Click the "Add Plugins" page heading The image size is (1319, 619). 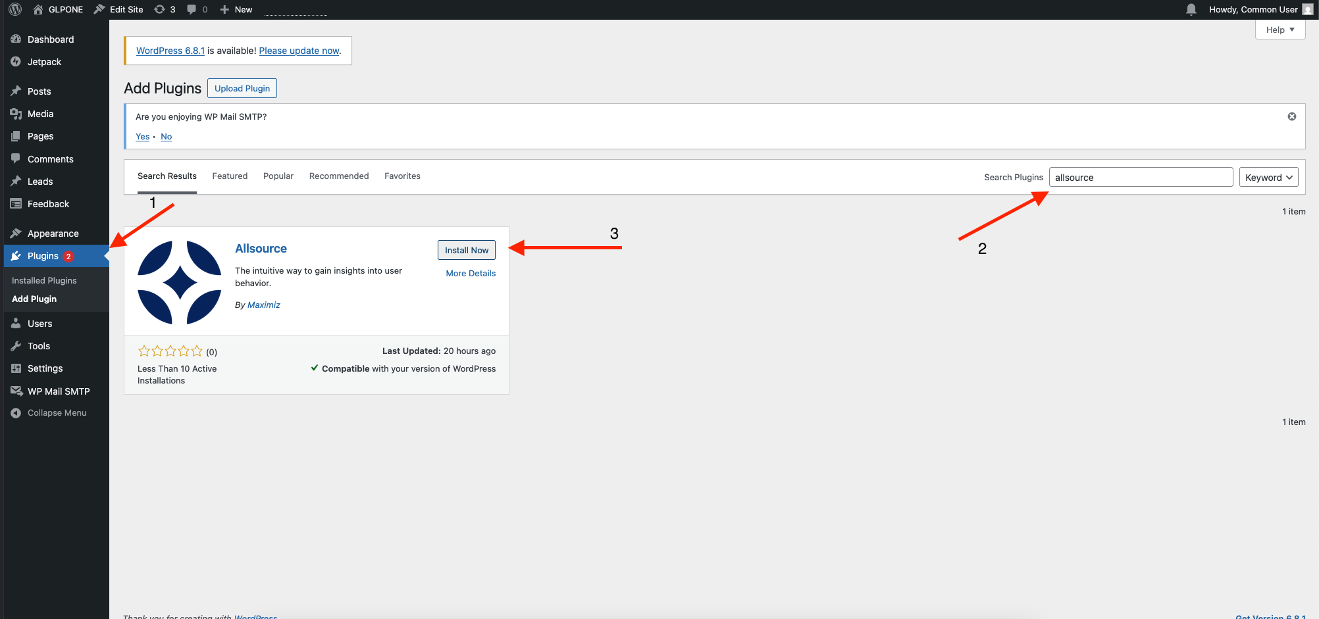pyautogui.click(x=163, y=88)
